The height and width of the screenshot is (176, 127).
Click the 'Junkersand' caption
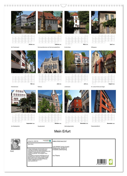pos(67,87)
